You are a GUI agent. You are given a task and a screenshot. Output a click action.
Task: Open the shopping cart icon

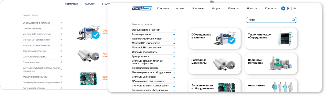click(283, 9)
